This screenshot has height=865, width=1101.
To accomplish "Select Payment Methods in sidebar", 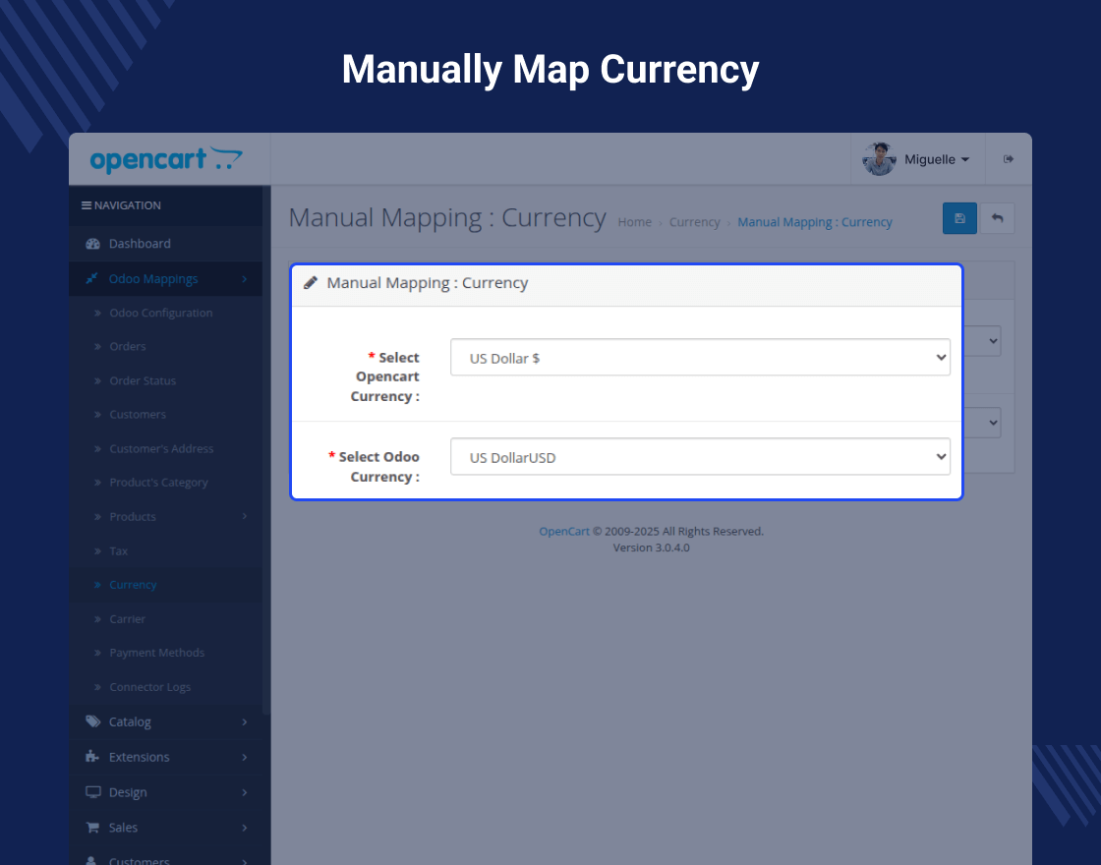I will click(156, 653).
